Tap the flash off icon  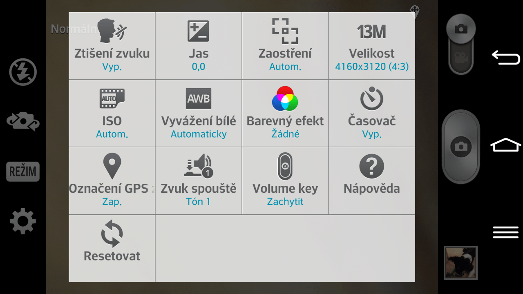tap(23, 72)
